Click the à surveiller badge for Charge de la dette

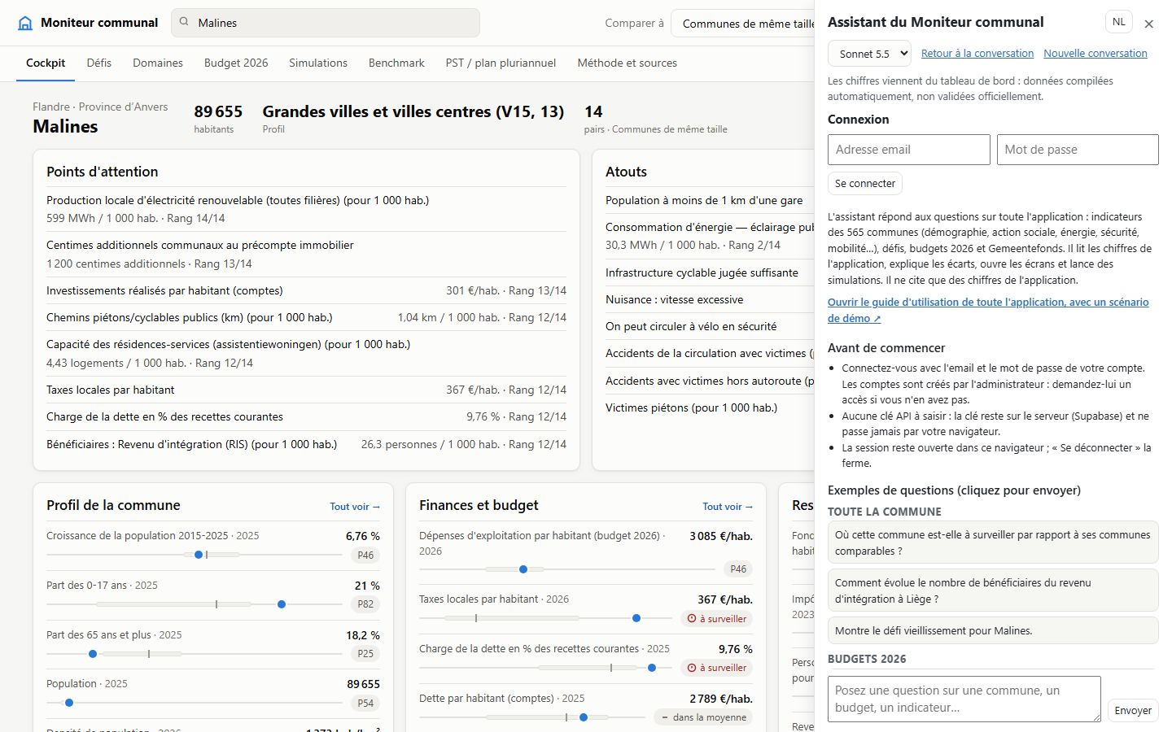pos(717,668)
